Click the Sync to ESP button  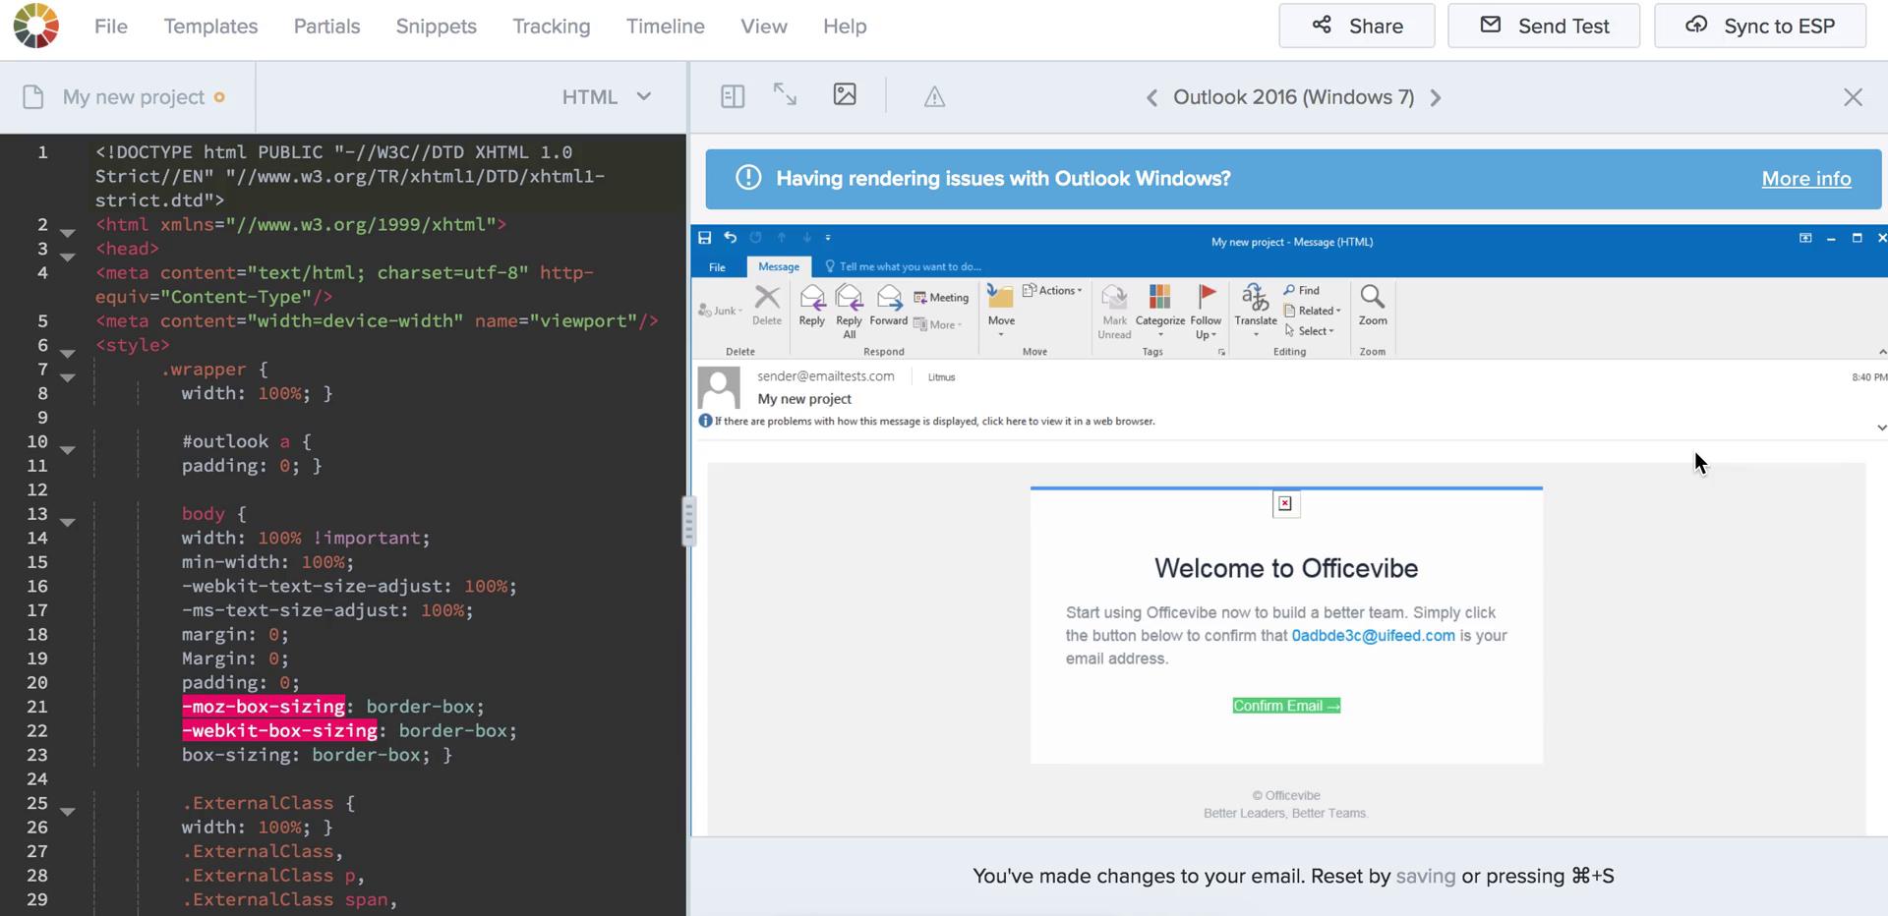click(1760, 26)
